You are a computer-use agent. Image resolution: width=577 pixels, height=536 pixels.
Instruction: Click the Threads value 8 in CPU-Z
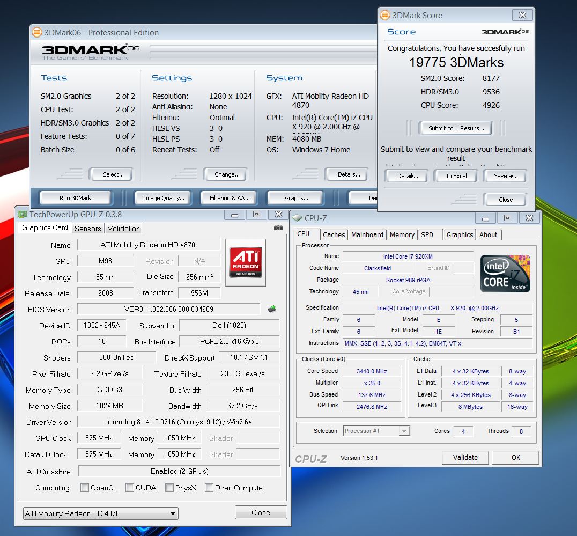(x=521, y=431)
